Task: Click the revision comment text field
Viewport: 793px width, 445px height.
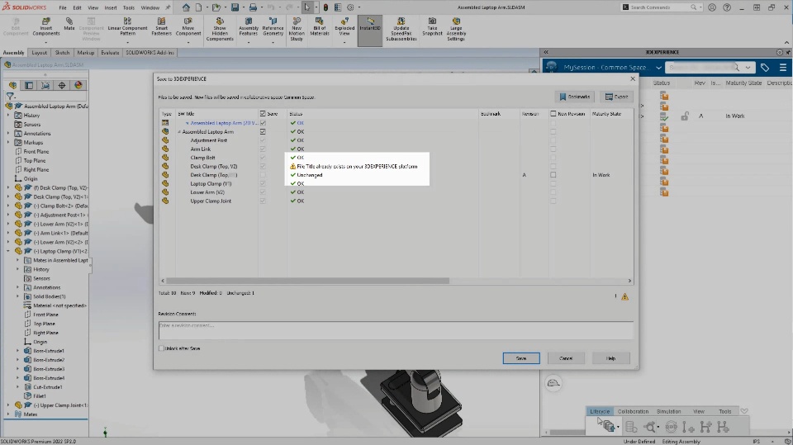Action: coord(396,330)
